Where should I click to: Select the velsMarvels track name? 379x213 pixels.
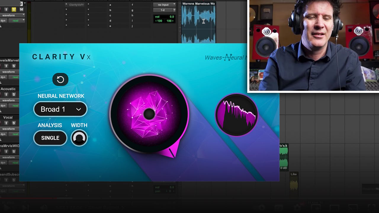9,60
